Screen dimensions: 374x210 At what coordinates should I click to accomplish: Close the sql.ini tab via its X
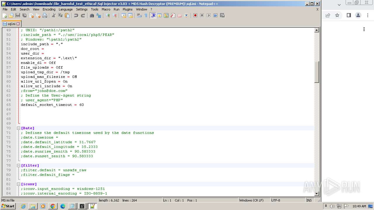(18, 24)
